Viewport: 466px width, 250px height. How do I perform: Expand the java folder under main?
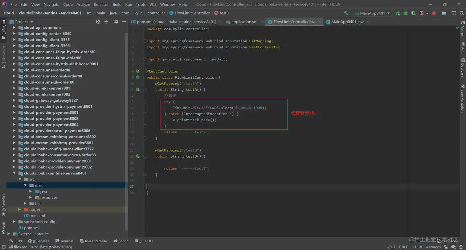click(31, 191)
